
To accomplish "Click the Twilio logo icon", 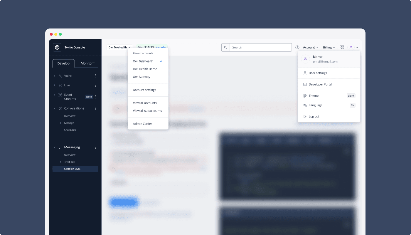I will (57, 47).
